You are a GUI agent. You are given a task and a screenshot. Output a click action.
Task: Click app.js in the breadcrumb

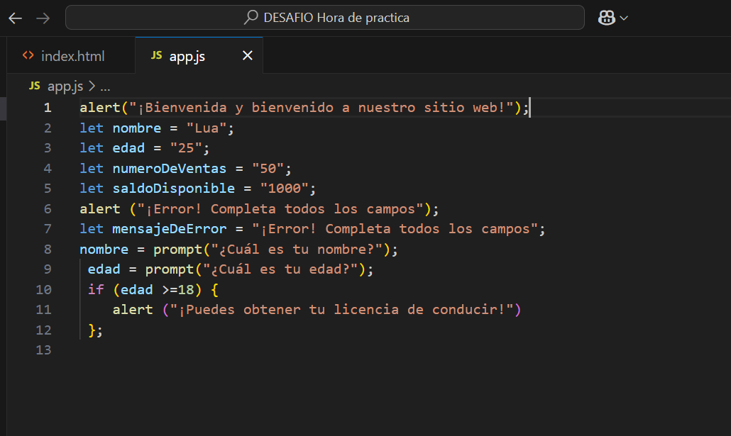[65, 86]
